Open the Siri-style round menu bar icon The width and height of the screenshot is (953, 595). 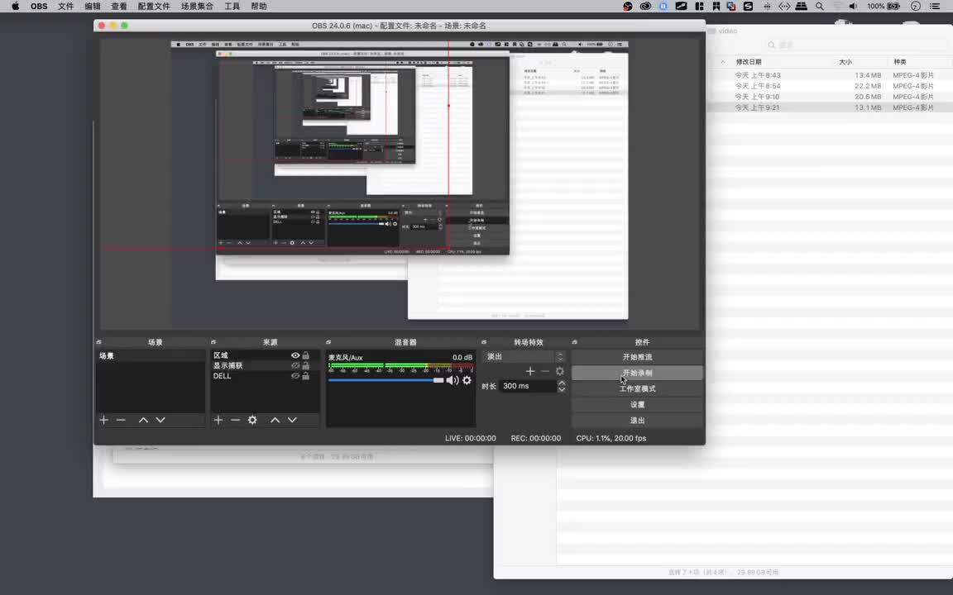coord(916,6)
